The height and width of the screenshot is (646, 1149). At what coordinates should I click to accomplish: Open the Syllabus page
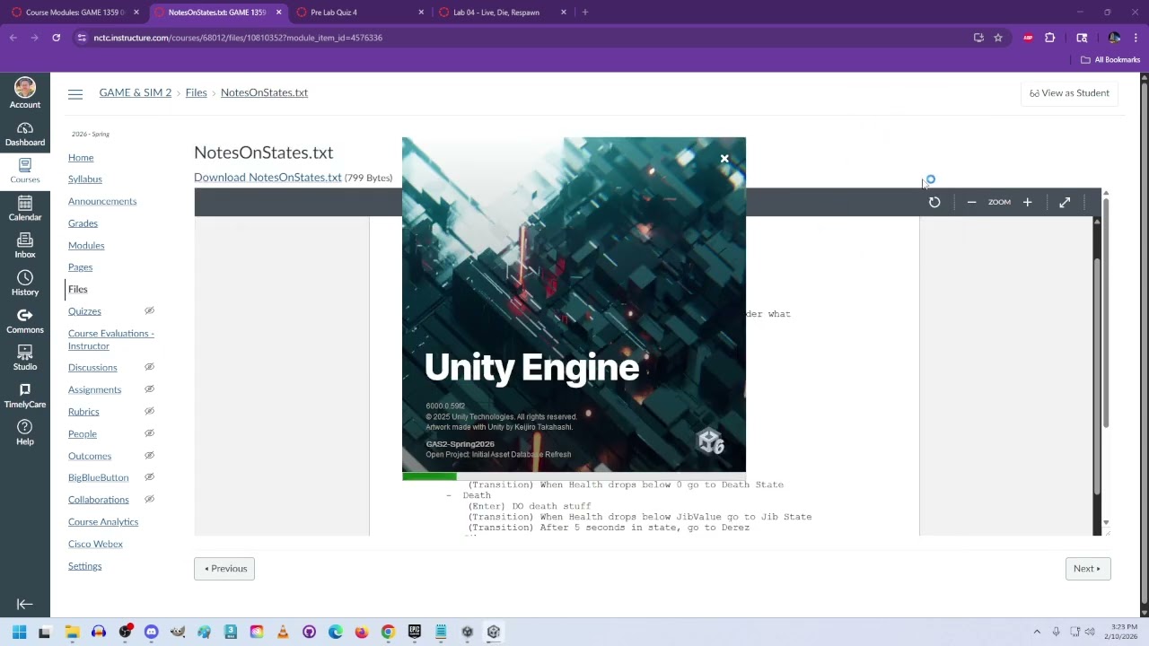pyautogui.click(x=85, y=179)
